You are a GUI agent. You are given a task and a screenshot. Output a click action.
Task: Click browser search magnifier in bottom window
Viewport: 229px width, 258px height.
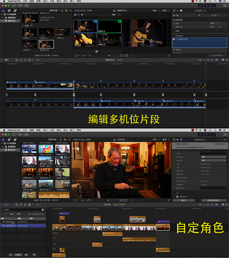(69, 139)
